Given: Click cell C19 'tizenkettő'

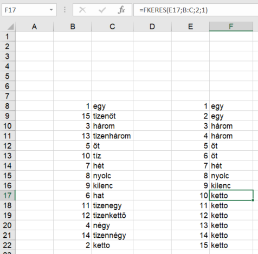Looking at the screenshot, I should (112, 215).
